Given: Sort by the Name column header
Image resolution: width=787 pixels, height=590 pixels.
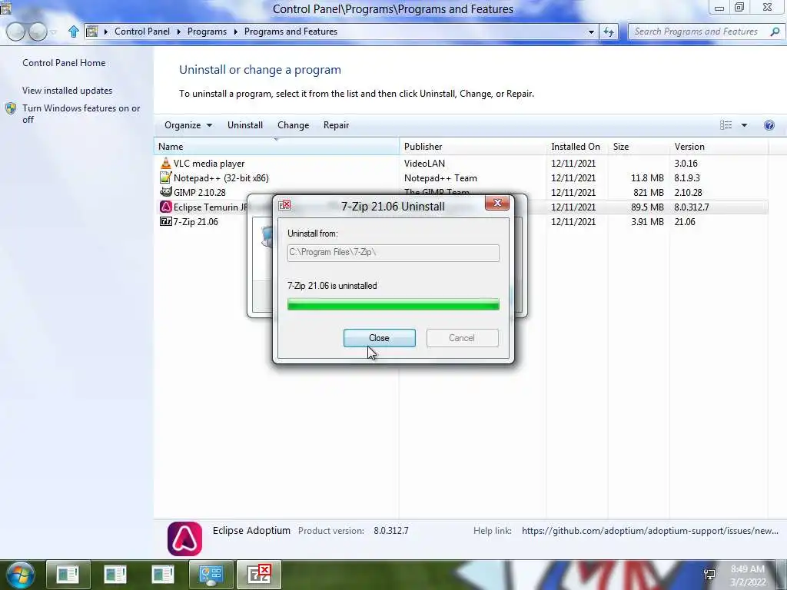Looking at the screenshot, I should point(277,147).
